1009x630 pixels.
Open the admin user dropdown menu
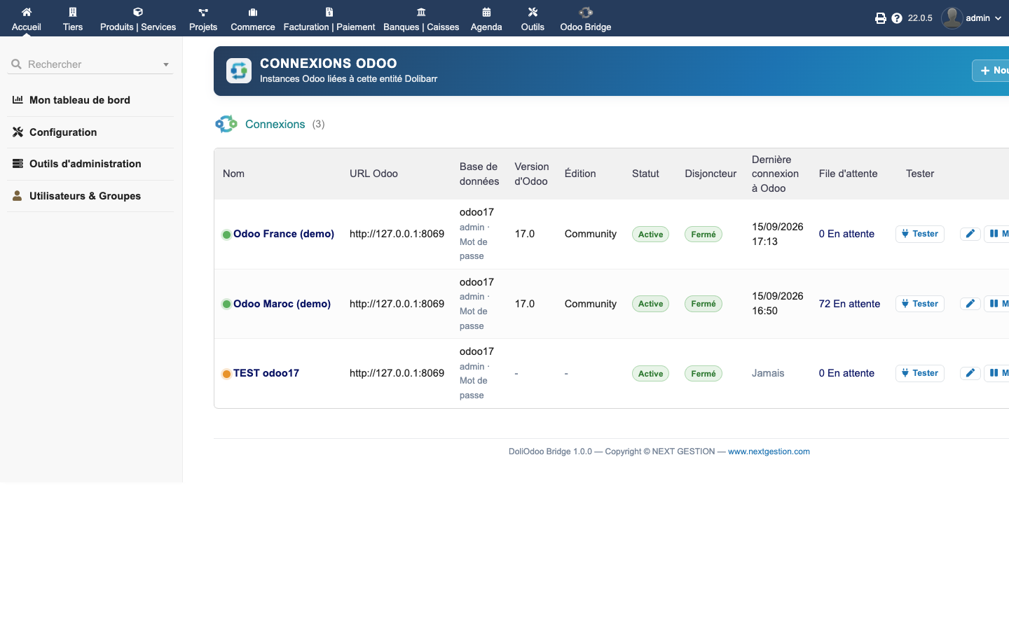pos(971,18)
